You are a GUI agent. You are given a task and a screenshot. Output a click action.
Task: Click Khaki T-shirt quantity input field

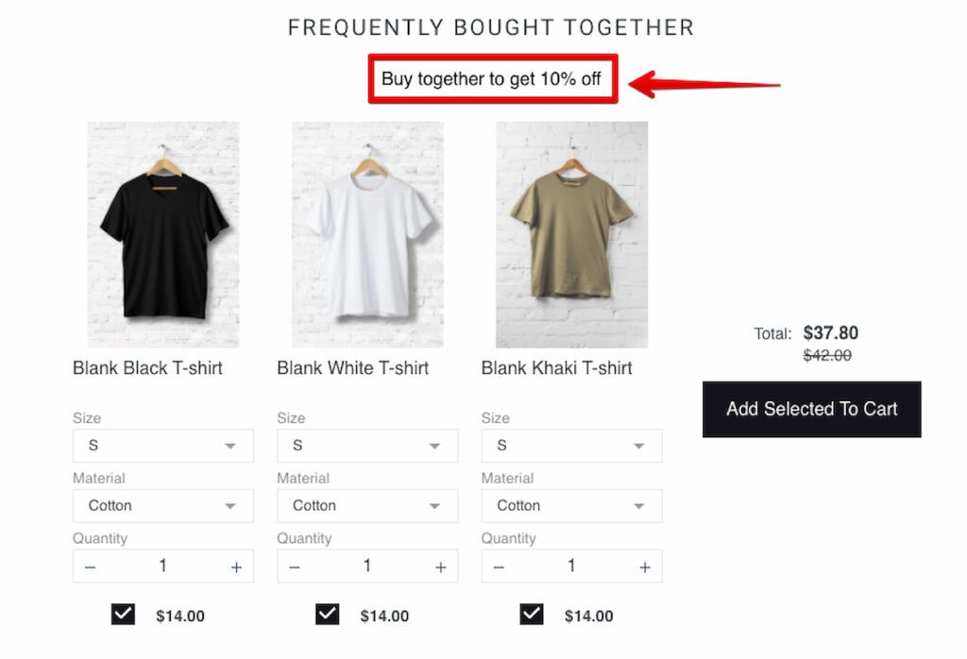[571, 566]
